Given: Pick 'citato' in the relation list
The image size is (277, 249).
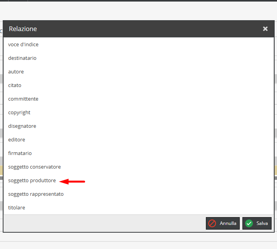Looking at the screenshot, I should pyautogui.click(x=15, y=85).
